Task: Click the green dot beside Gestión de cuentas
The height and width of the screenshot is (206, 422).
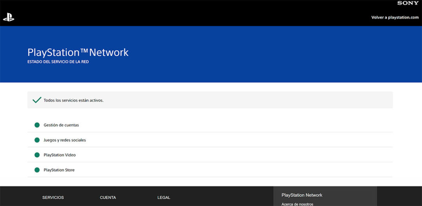Action: [37, 125]
